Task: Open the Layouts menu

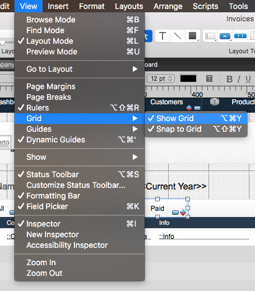Action: point(129,6)
